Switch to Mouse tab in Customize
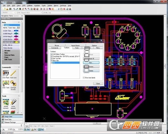Viewport: 168px width, 134px height. (x=57, y=45)
